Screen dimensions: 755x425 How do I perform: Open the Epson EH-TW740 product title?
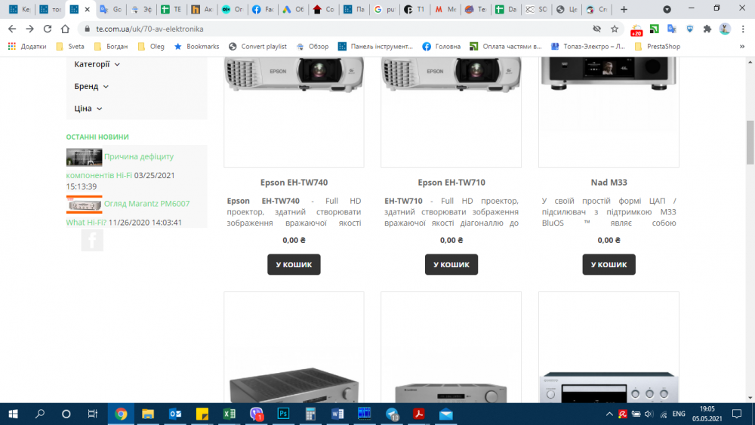click(x=294, y=183)
